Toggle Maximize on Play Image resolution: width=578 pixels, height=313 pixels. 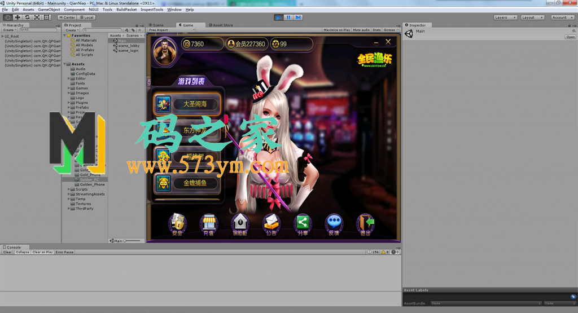pyautogui.click(x=337, y=30)
